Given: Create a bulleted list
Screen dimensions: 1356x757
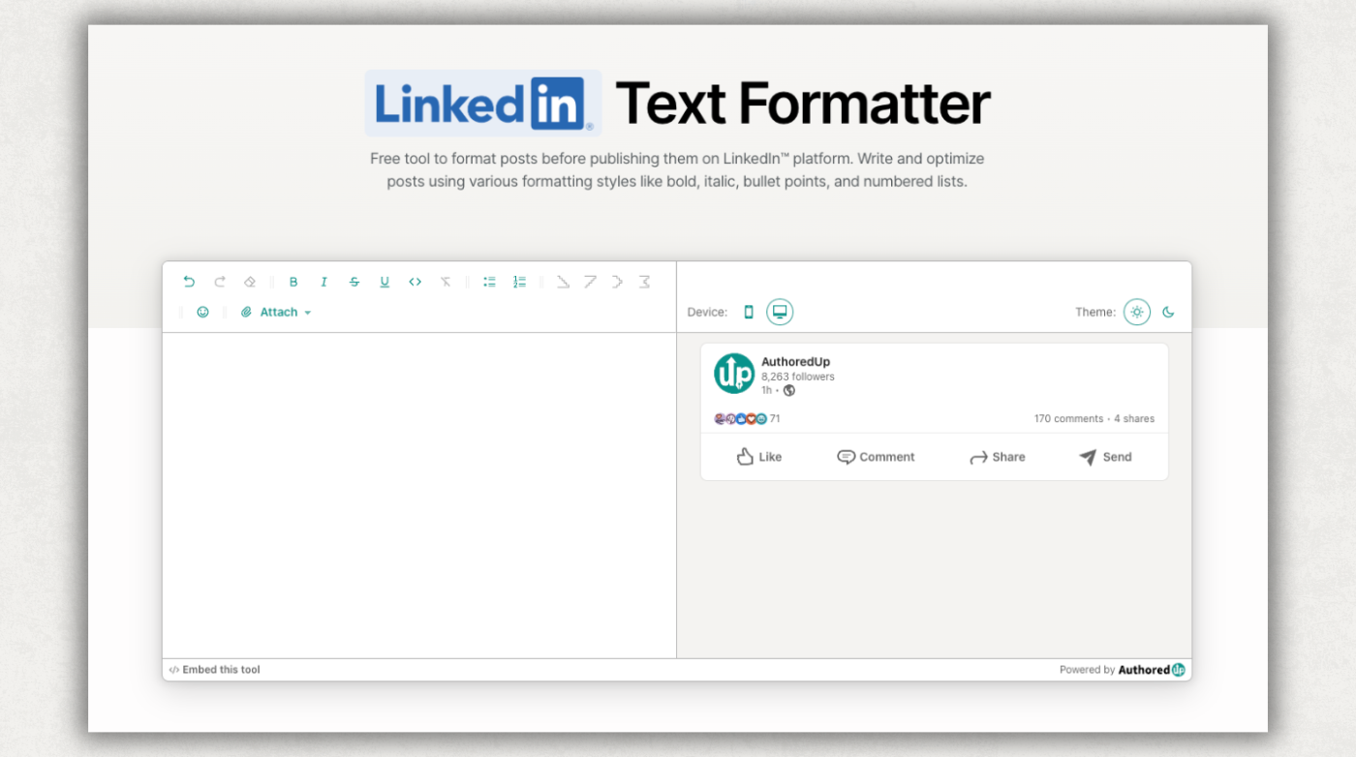Looking at the screenshot, I should (x=489, y=282).
